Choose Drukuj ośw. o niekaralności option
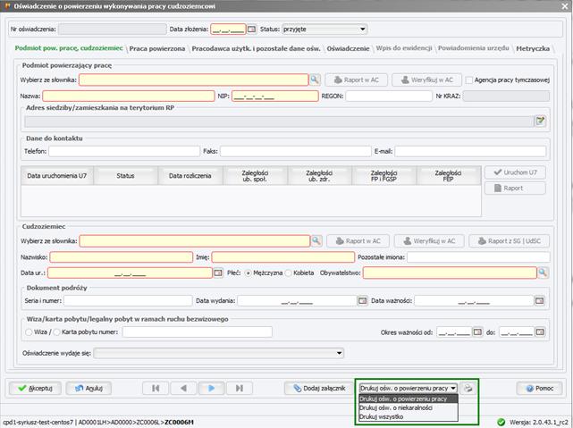The width and height of the screenshot is (573, 428). click(409, 407)
